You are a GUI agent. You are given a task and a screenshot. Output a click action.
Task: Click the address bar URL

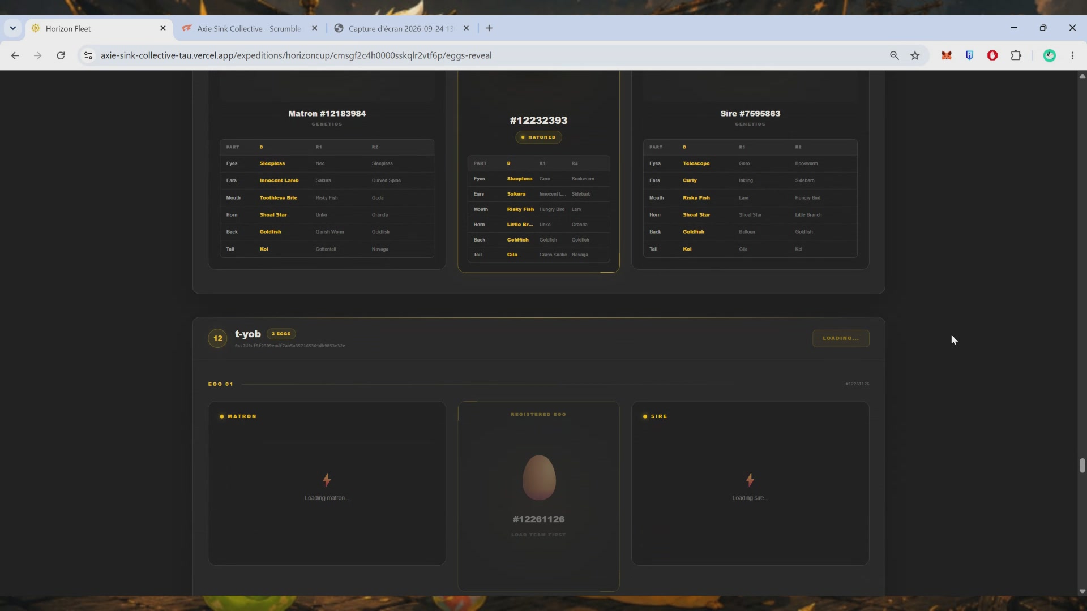pyautogui.click(x=296, y=55)
